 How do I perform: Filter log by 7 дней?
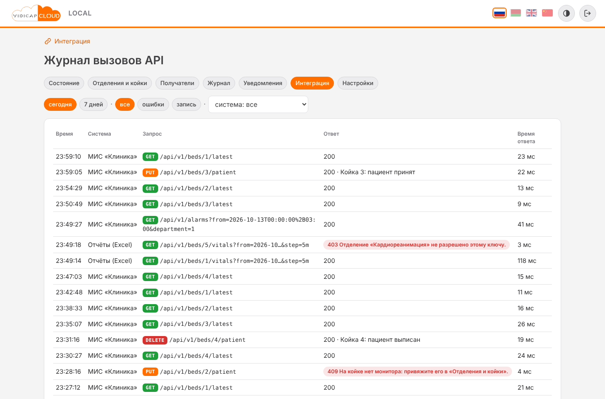[93, 105]
